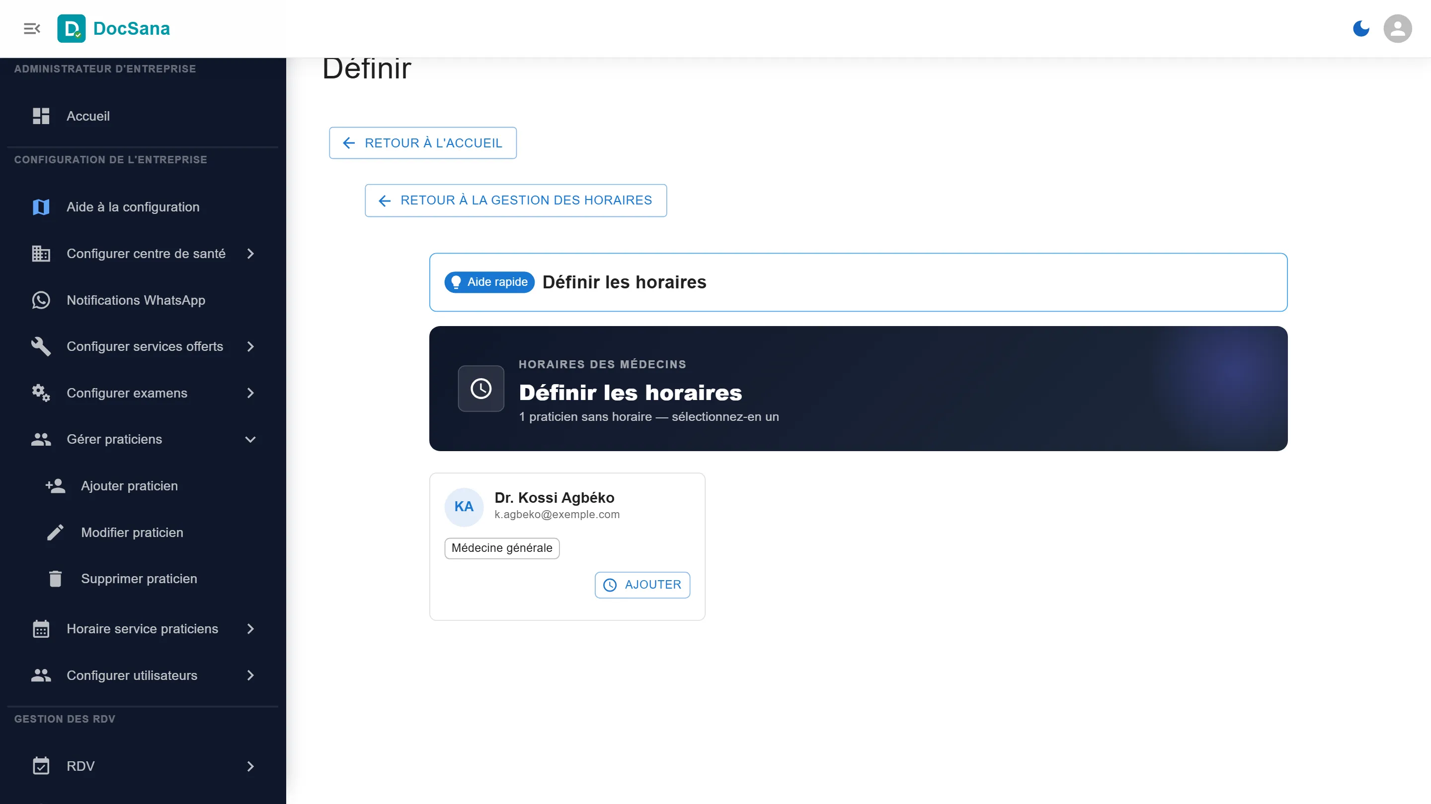Click the calendar-check icon for RDV
This screenshot has height=804, width=1431.
[41, 766]
